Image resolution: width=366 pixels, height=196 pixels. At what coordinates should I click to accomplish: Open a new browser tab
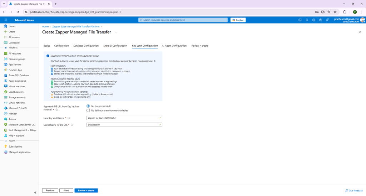pyautogui.click(x=55, y=4)
